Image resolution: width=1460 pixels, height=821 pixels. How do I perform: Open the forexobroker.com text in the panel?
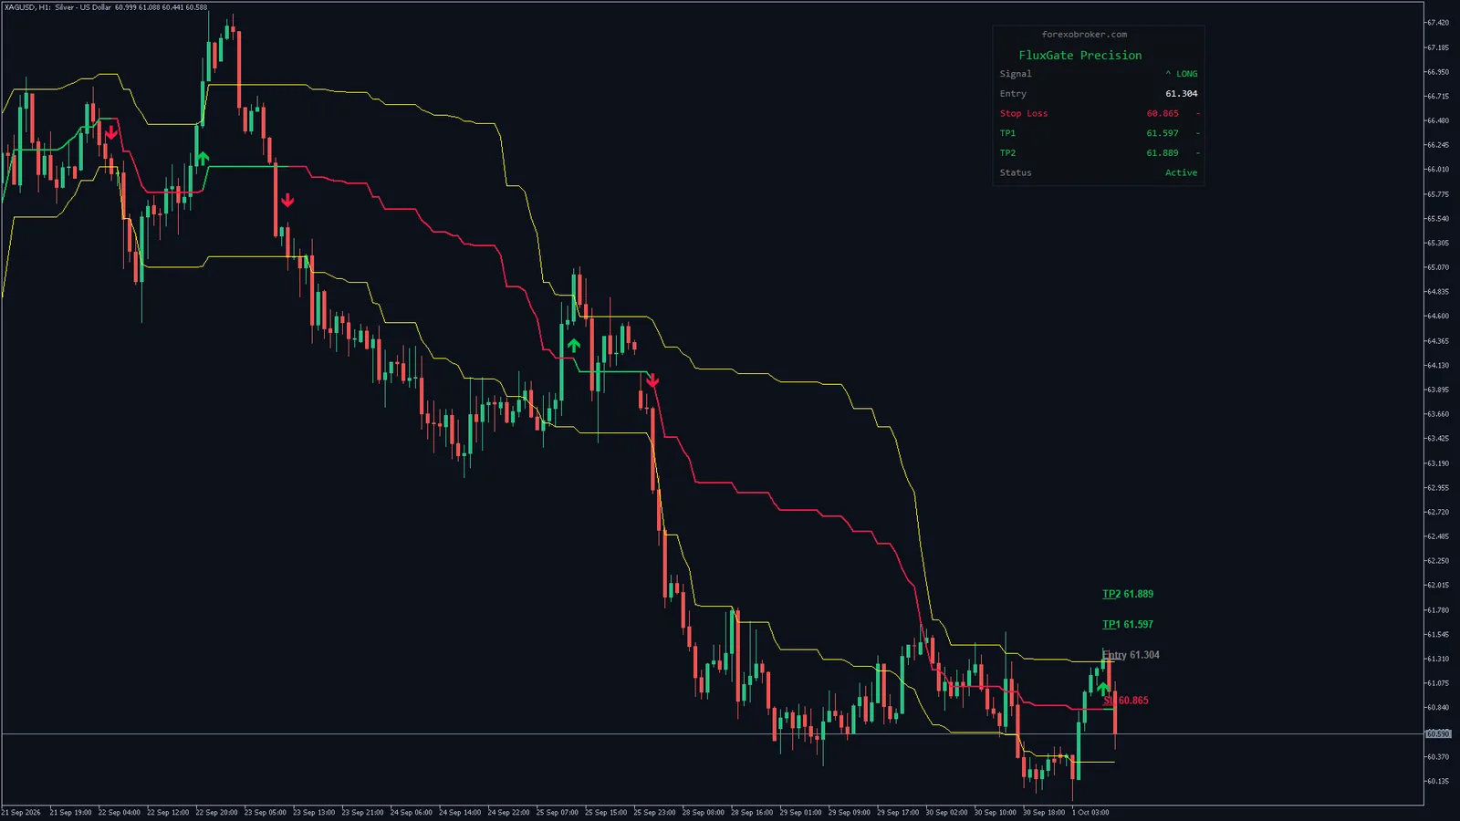[1084, 35]
